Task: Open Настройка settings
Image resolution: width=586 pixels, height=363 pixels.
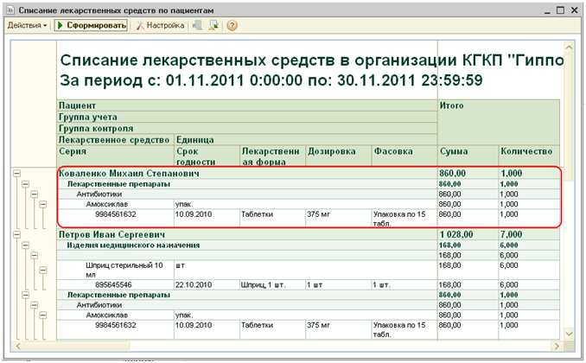Action: point(160,26)
